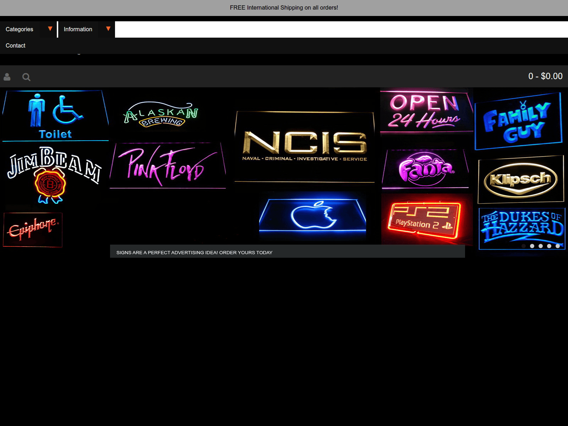The width and height of the screenshot is (568, 426).
Task: Open the user account icon
Action: click(7, 77)
